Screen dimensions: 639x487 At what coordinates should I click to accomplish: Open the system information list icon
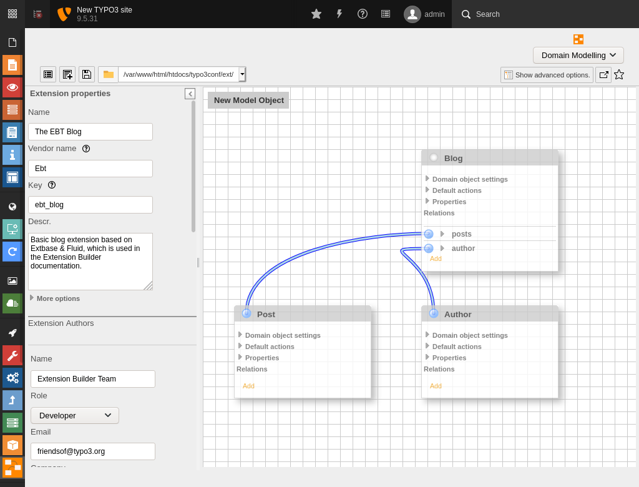pyautogui.click(x=386, y=14)
